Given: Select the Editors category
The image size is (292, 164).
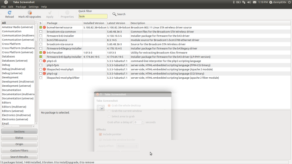Looking at the screenshot, I should pos(18,103).
